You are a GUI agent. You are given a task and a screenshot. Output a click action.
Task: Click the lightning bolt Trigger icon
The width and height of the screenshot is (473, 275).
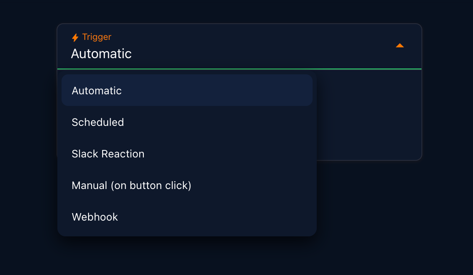[x=75, y=37]
